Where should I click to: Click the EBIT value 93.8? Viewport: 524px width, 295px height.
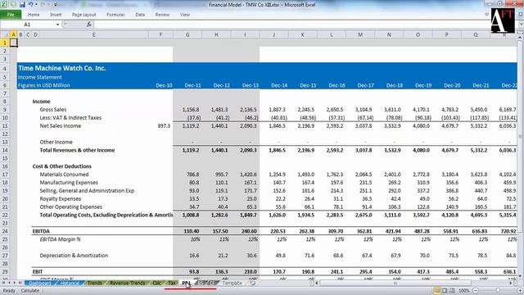tap(194, 272)
